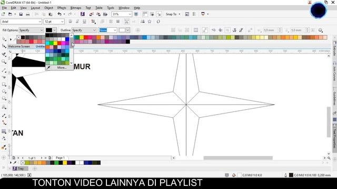
Task: Open the Layout menu
Action: tap(35, 8)
